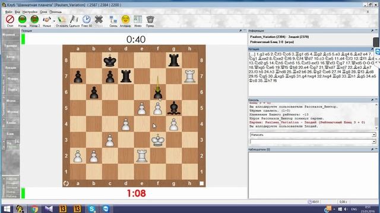Select the Турниры sidebar button

11,46
